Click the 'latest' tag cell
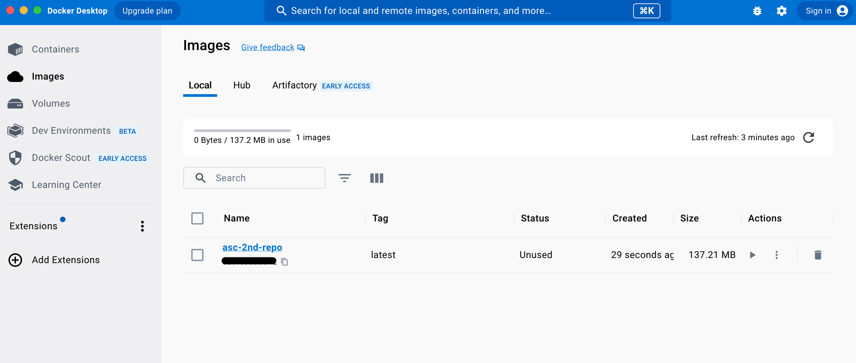Image resolution: width=856 pixels, height=363 pixels. pyautogui.click(x=383, y=255)
